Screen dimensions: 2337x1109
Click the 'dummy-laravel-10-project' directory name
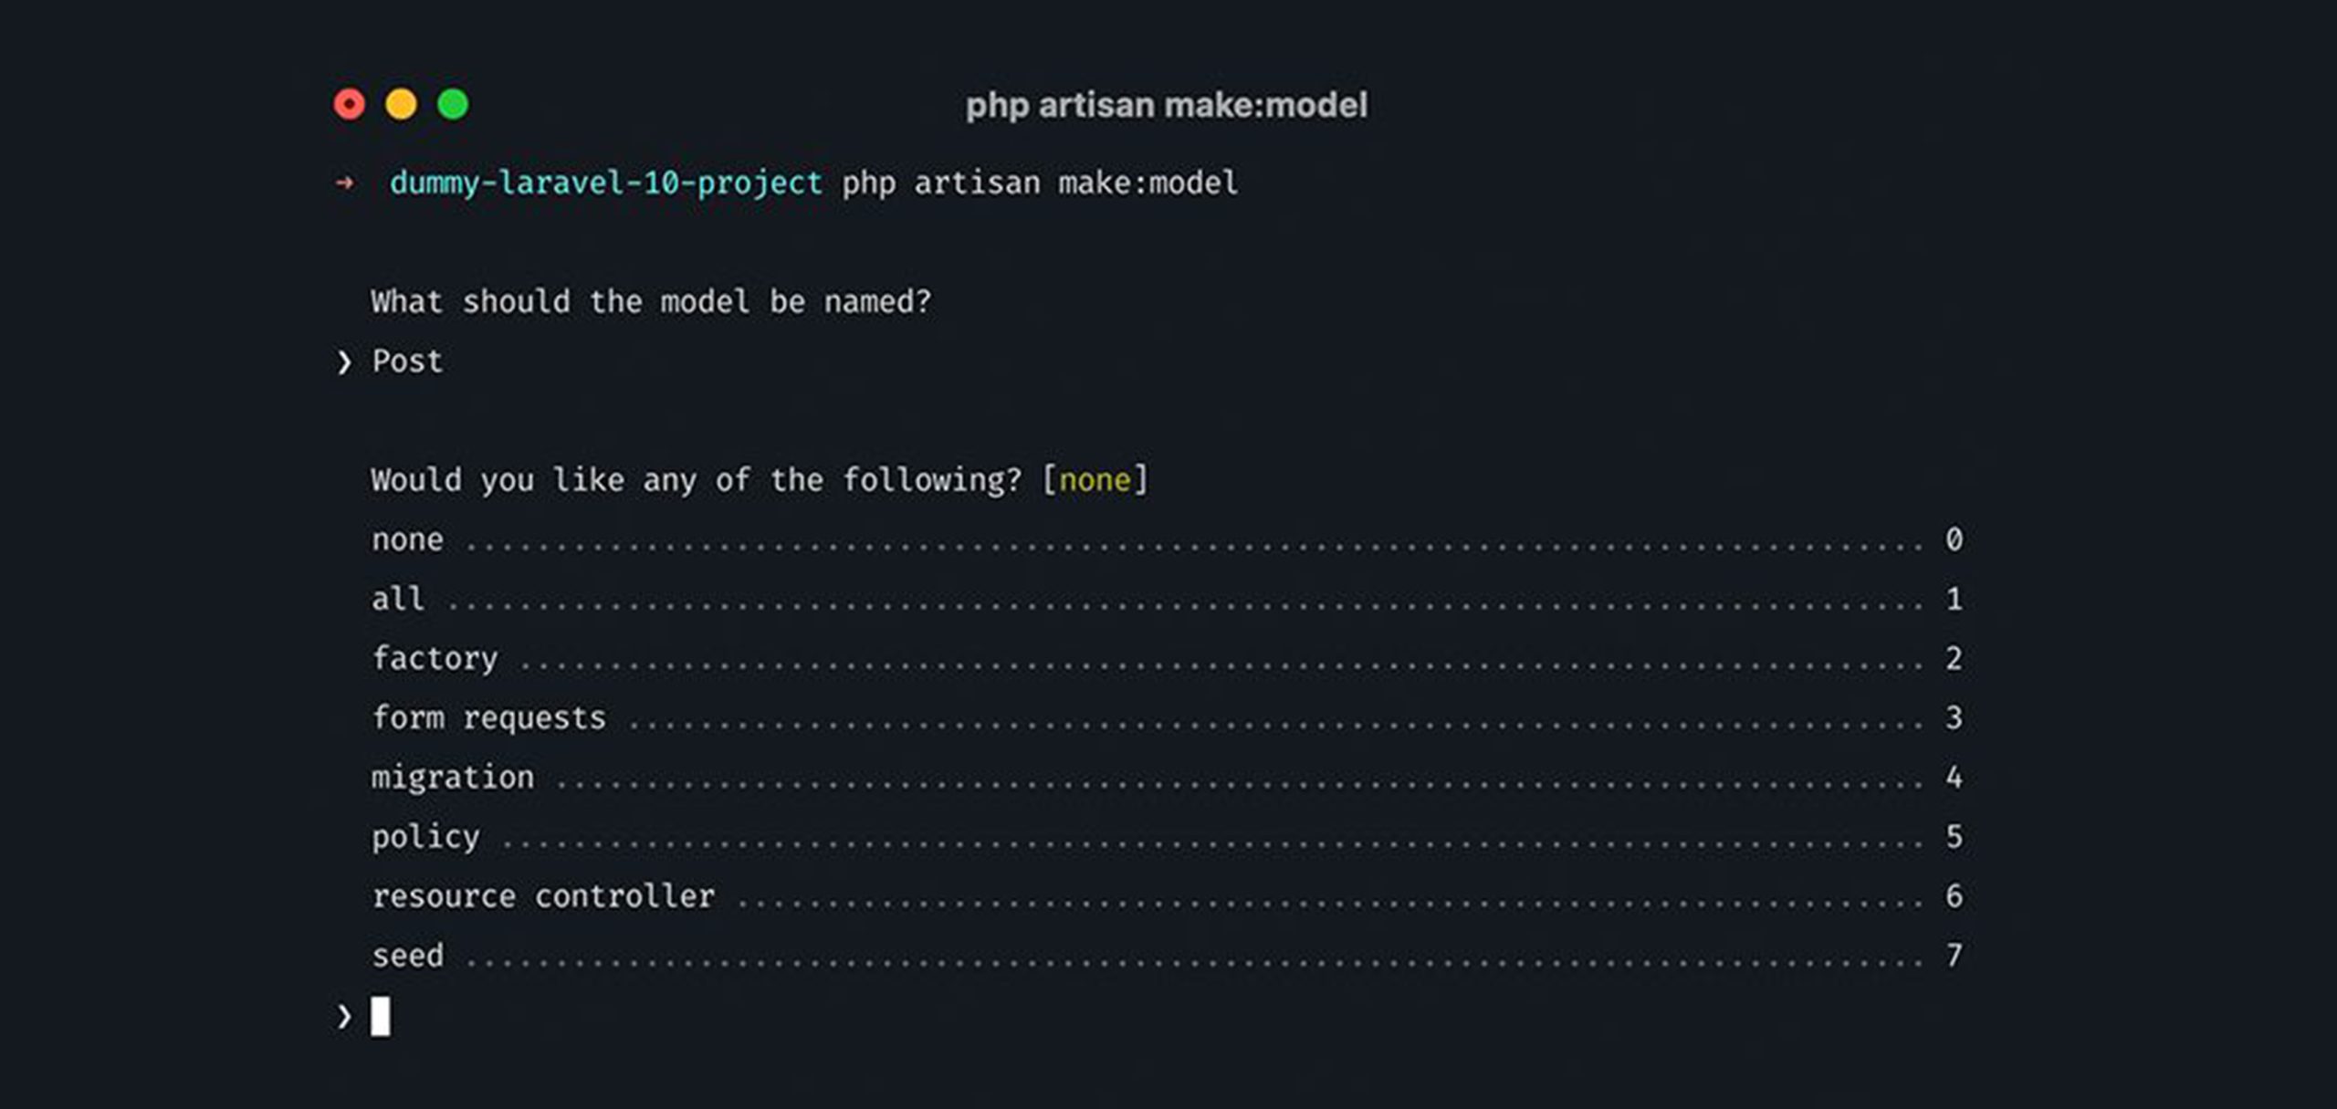(606, 183)
